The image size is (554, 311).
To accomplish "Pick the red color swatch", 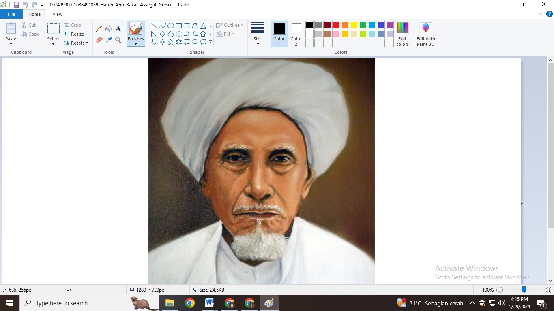I will (x=336, y=25).
